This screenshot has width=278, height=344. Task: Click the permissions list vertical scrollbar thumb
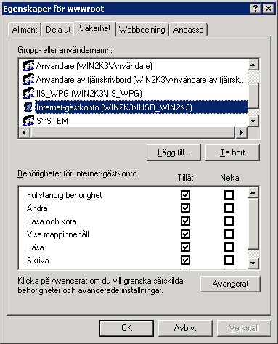(253, 224)
